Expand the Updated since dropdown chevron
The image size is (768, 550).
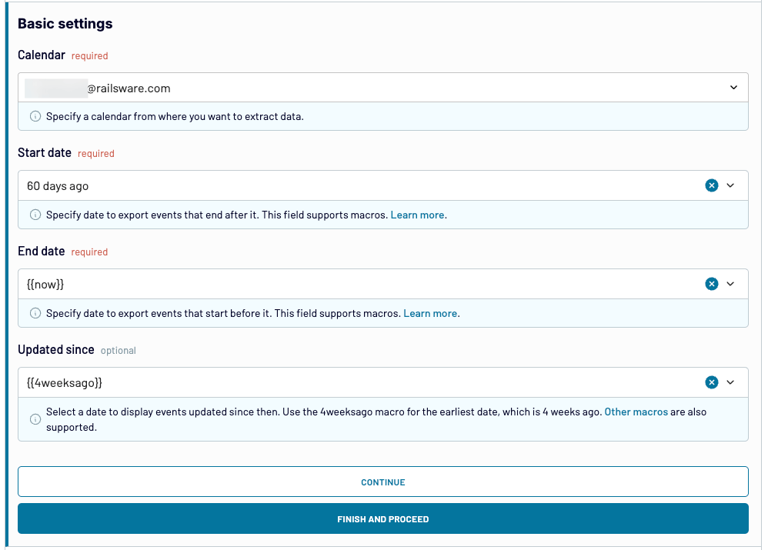(730, 382)
